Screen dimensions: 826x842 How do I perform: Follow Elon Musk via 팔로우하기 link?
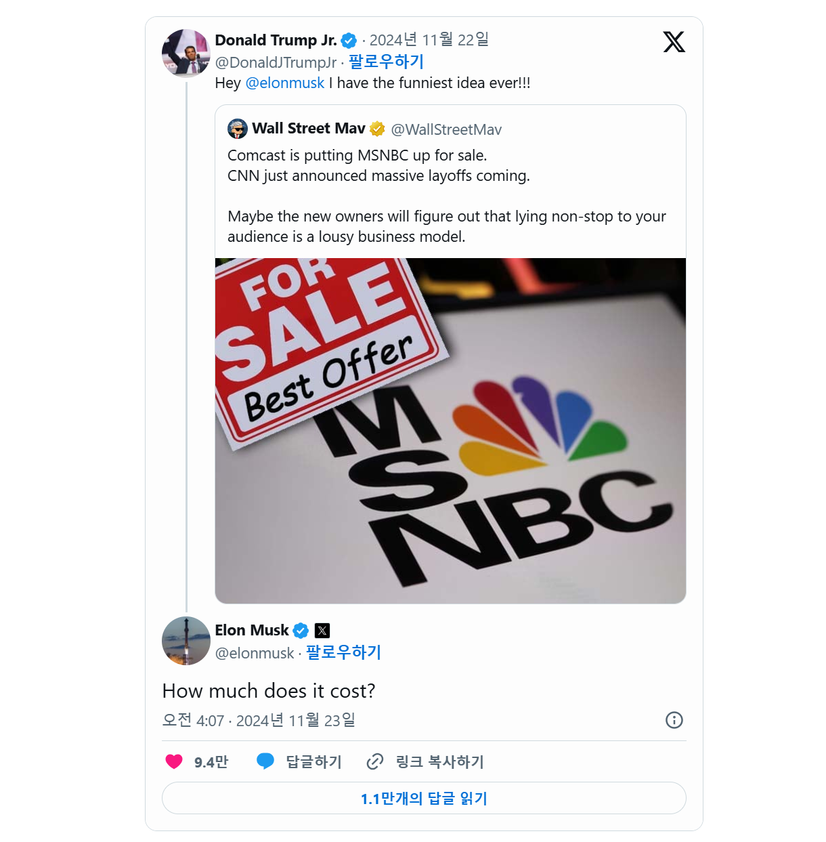point(343,653)
